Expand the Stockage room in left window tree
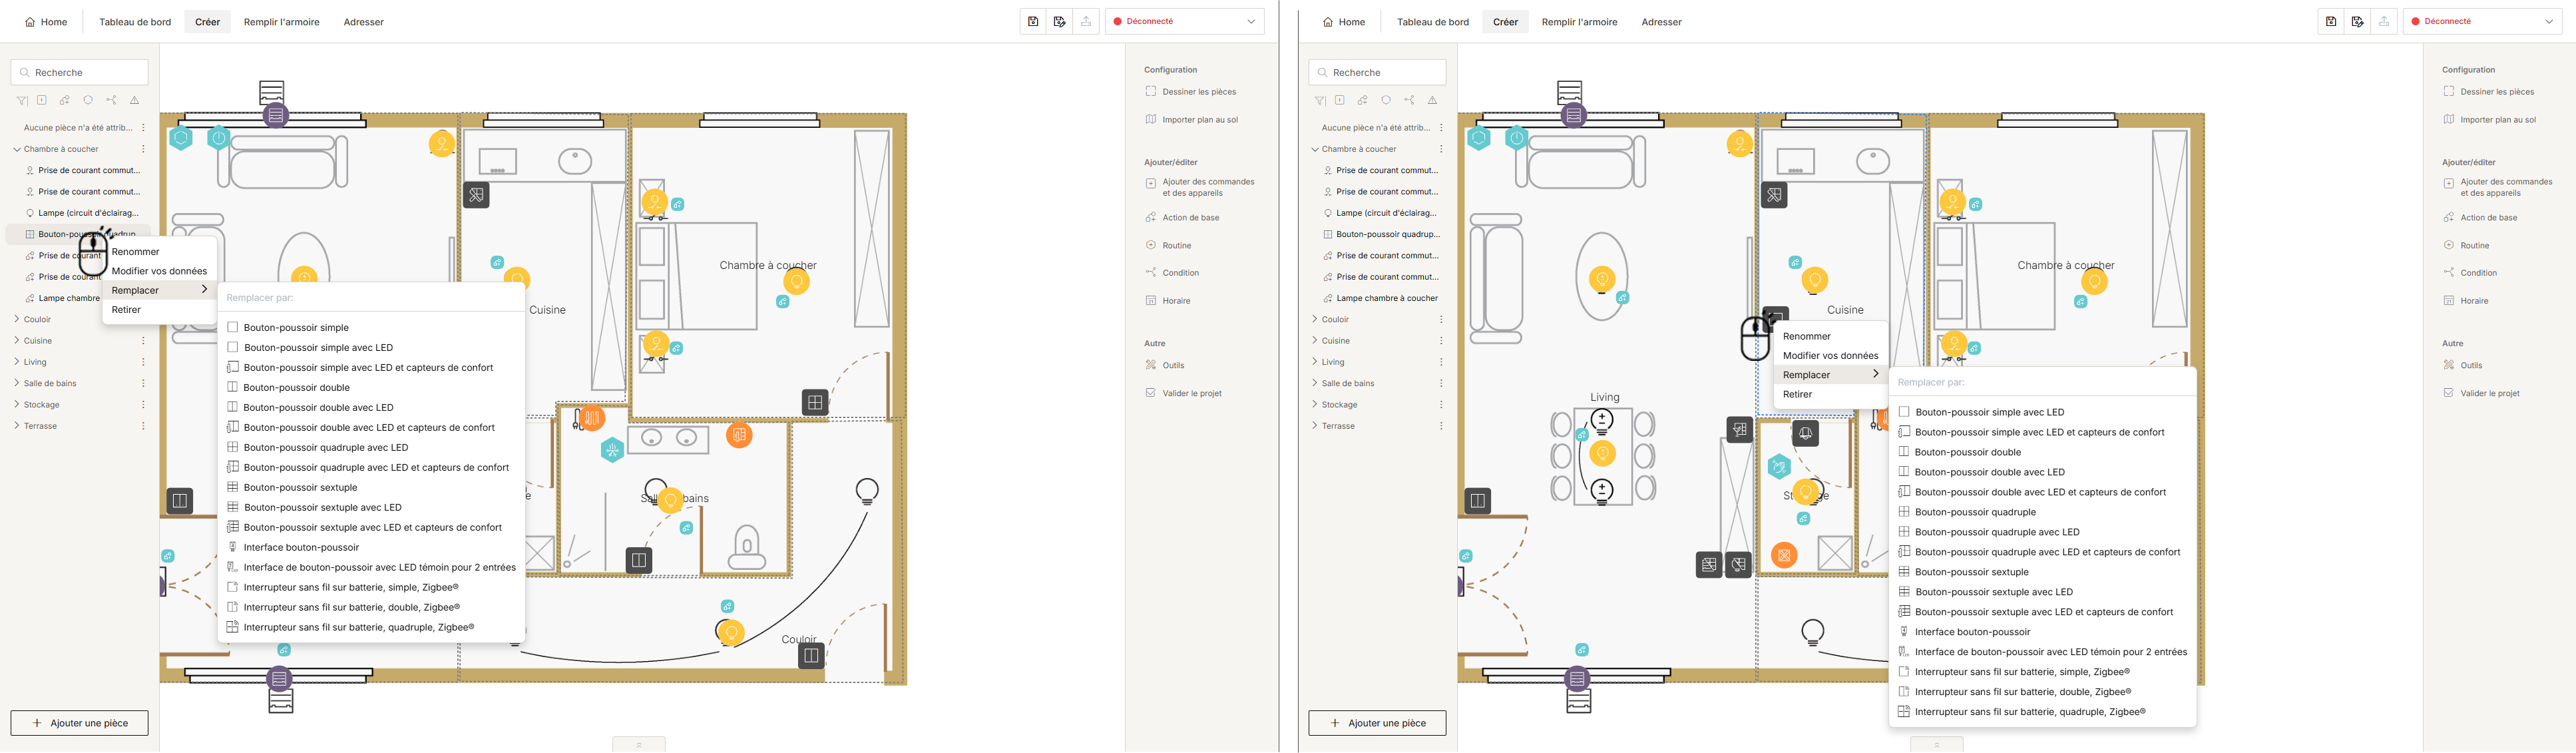 tap(17, 404)
